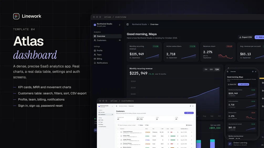This screenshot has height=148, width=264.
Task: Open the Columns picker in customers window
Action: click(x=189, y=125)
